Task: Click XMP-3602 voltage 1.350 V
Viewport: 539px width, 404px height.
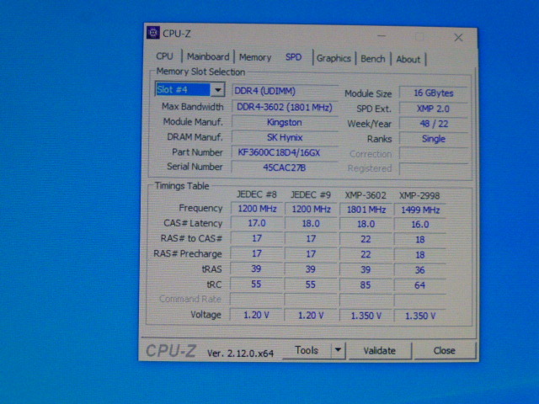Action: pos(366,316)
